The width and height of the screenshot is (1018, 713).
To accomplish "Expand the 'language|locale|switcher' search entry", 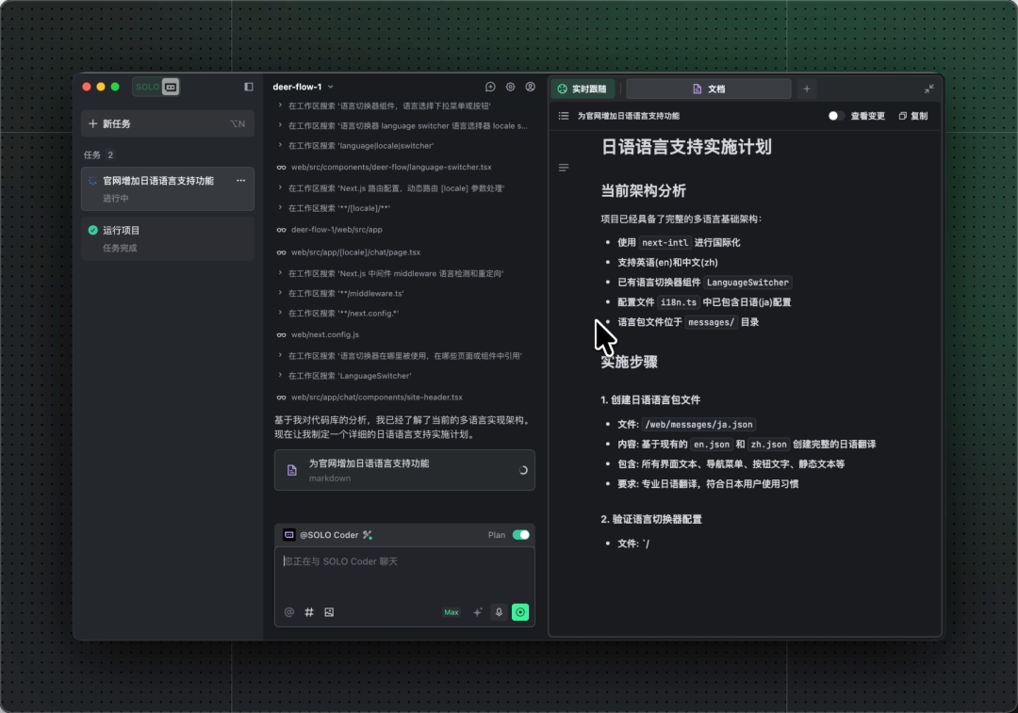I will click(281, 146).
